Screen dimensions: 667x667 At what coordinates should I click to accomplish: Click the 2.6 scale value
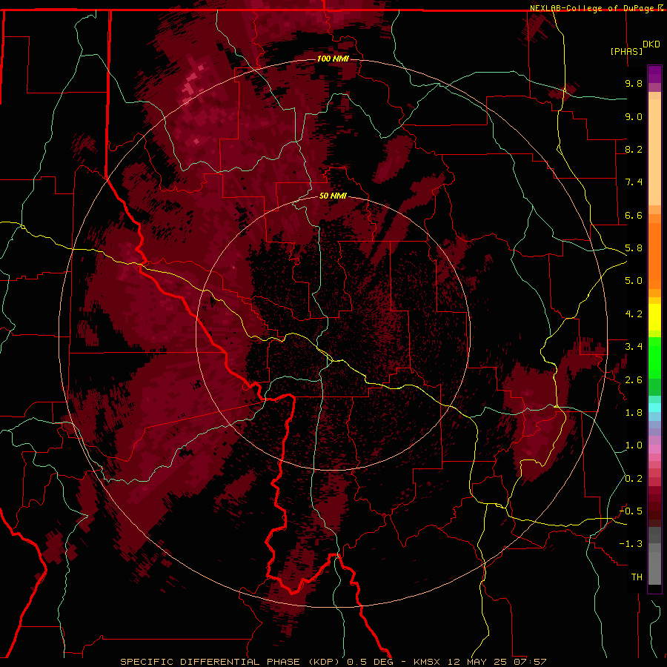point(634,380)
